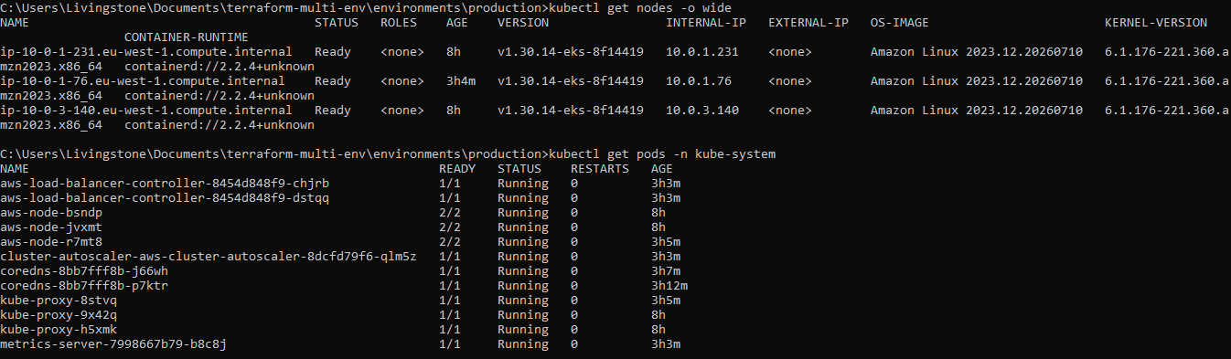Click the ROLES column header
1231x359 pixels.
coord(399,23)
